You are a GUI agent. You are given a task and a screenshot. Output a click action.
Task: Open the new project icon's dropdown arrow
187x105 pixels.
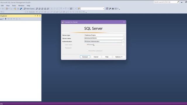[9, 9]
